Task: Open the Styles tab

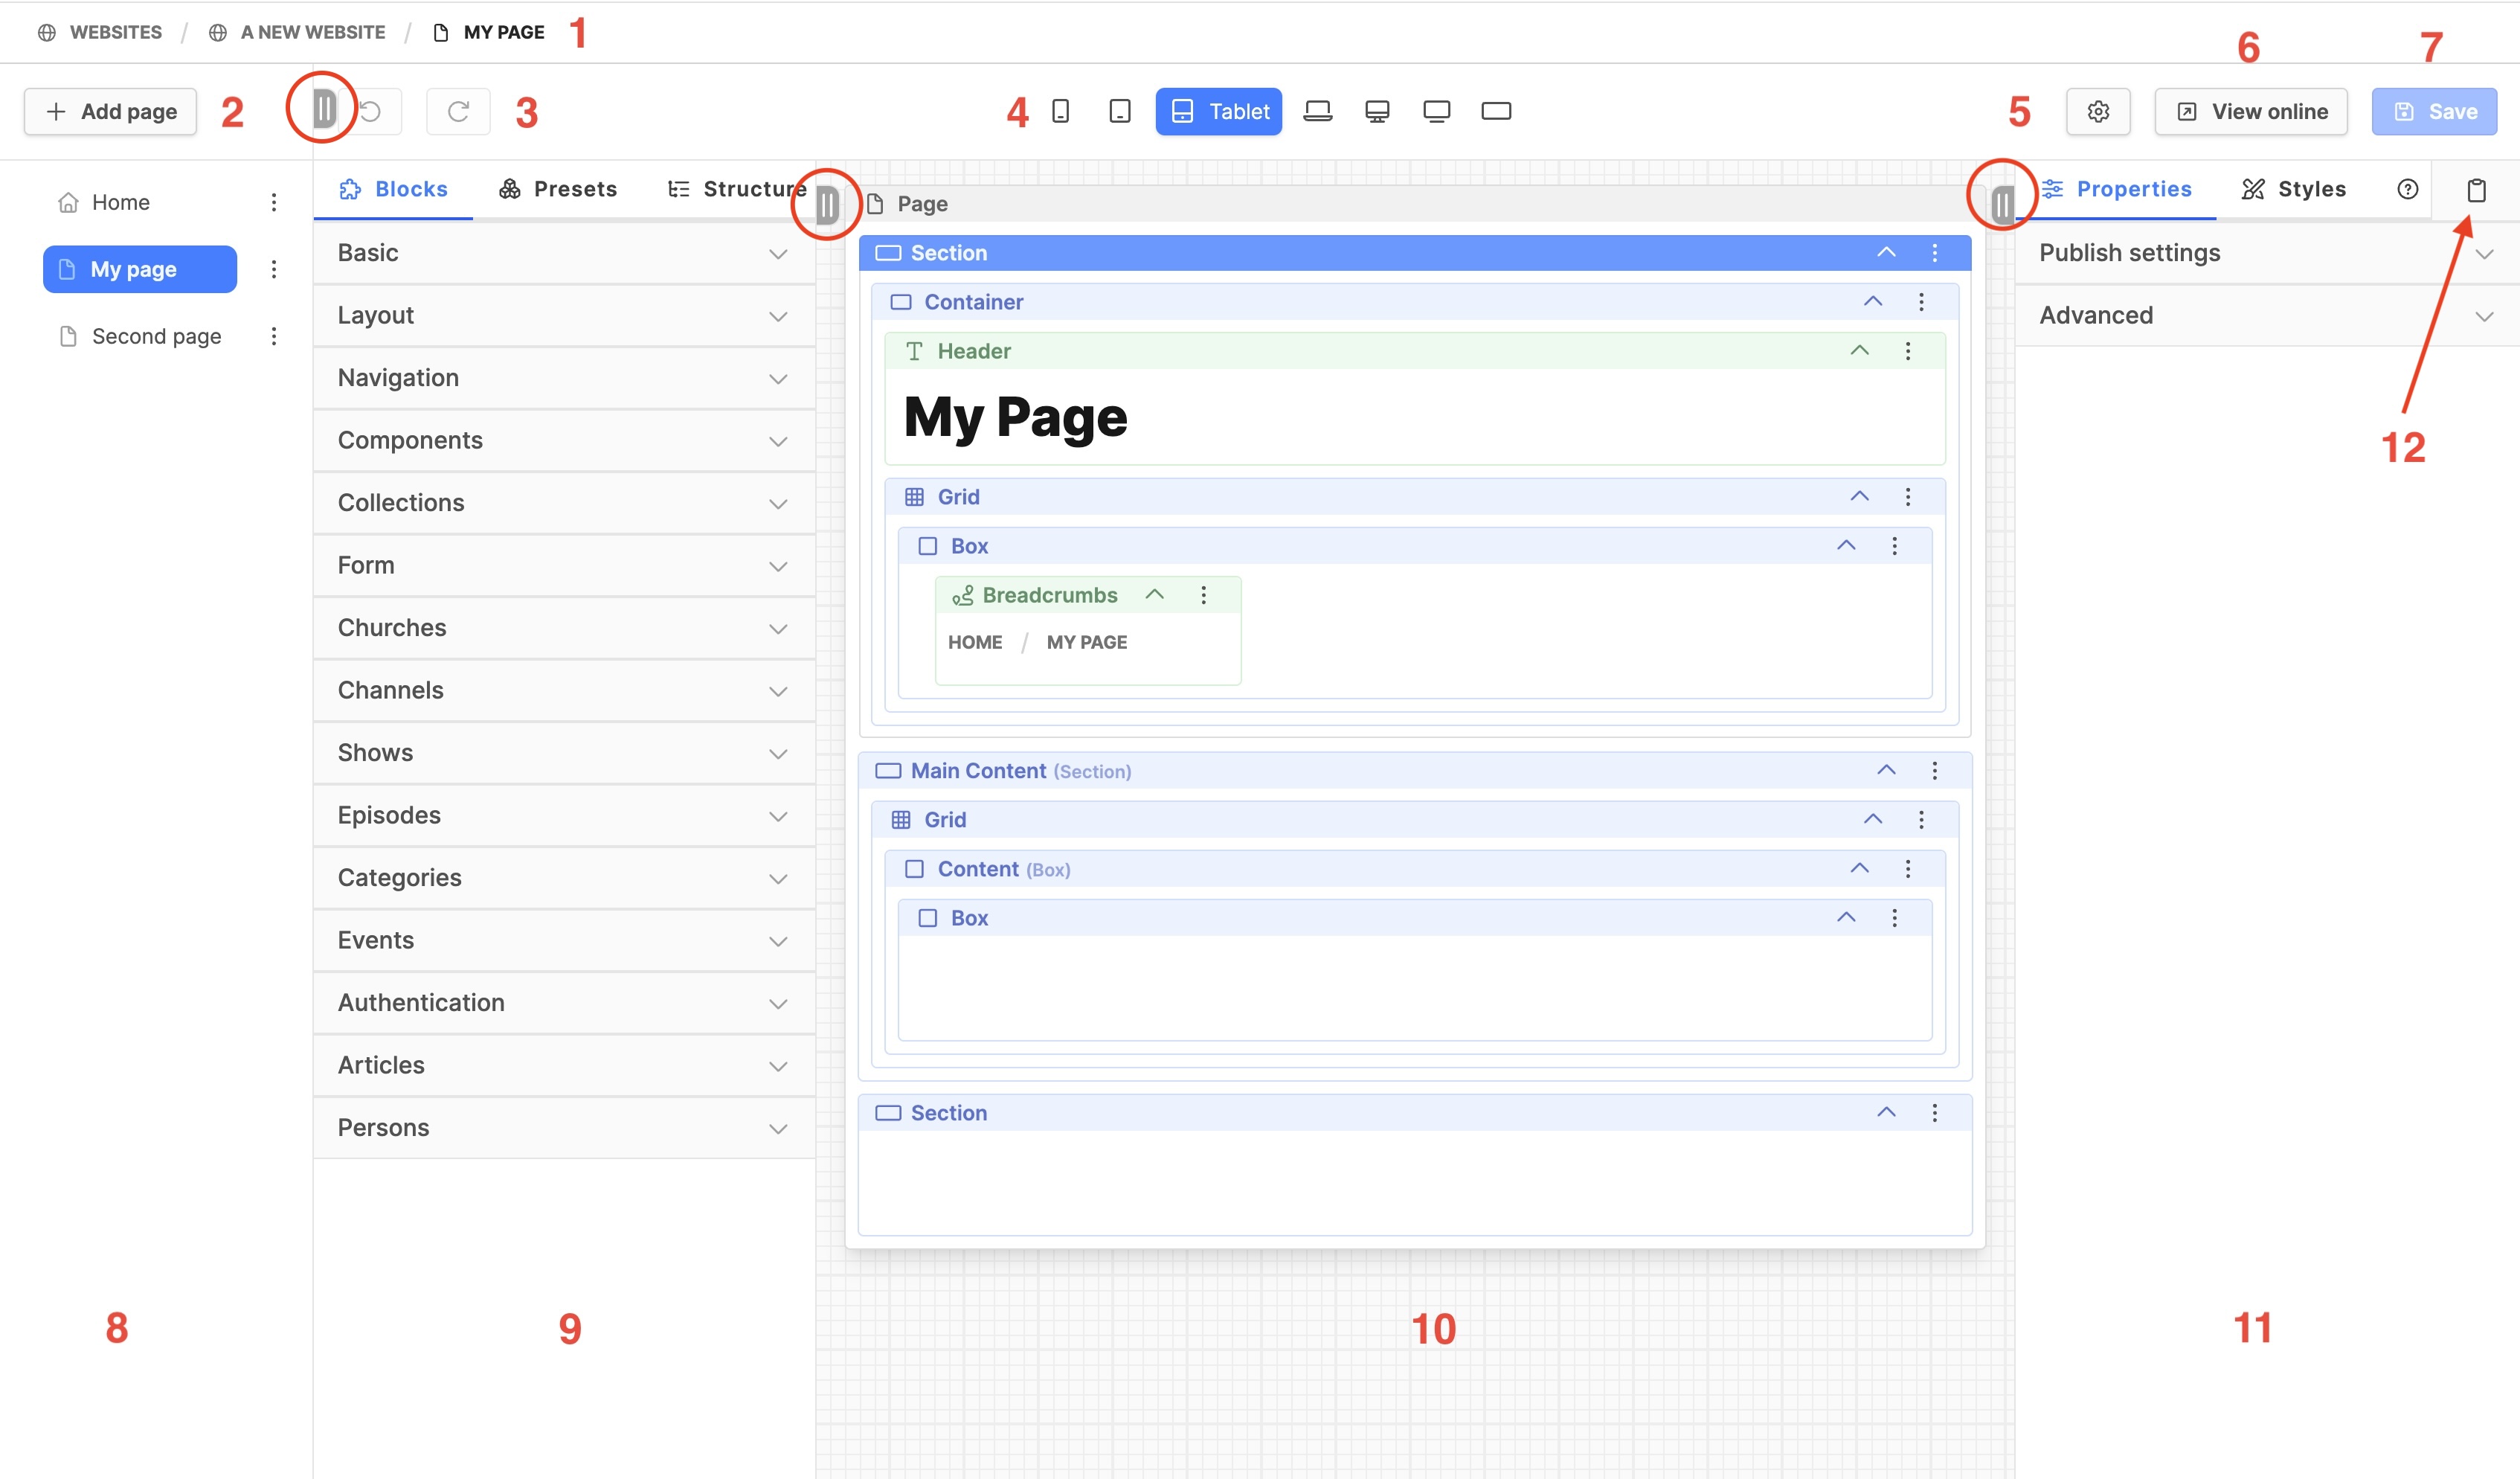Action: point(2293,189)
